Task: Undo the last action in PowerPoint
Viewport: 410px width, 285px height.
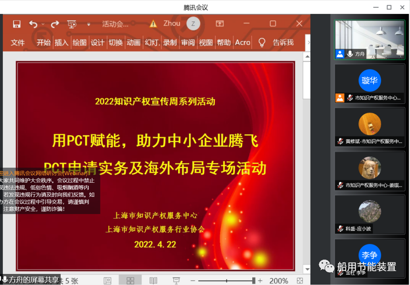Action: point(33,24)
